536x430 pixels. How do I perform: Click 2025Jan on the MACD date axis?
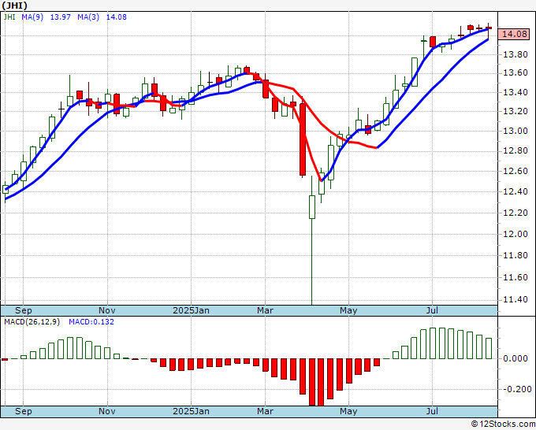coord(191,411)
